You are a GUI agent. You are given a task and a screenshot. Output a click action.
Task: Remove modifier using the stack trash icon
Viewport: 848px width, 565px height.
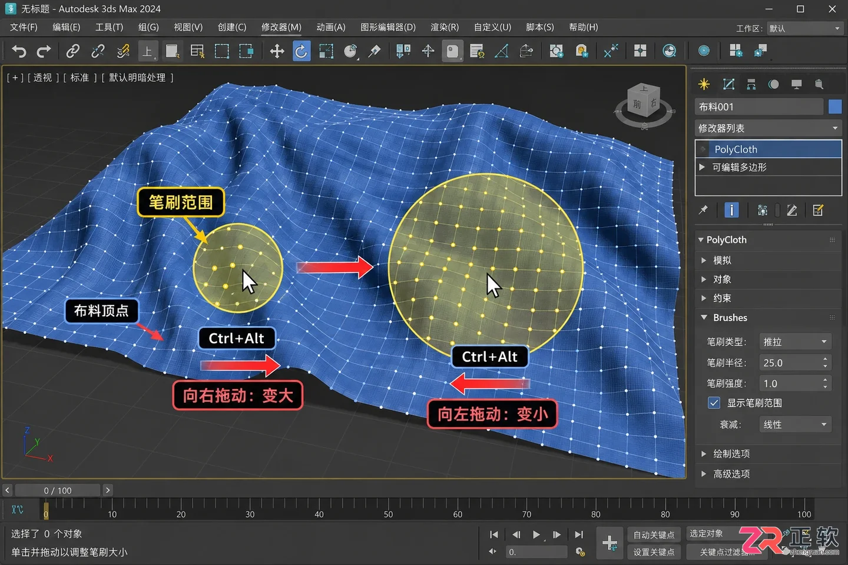coord(792,210)
